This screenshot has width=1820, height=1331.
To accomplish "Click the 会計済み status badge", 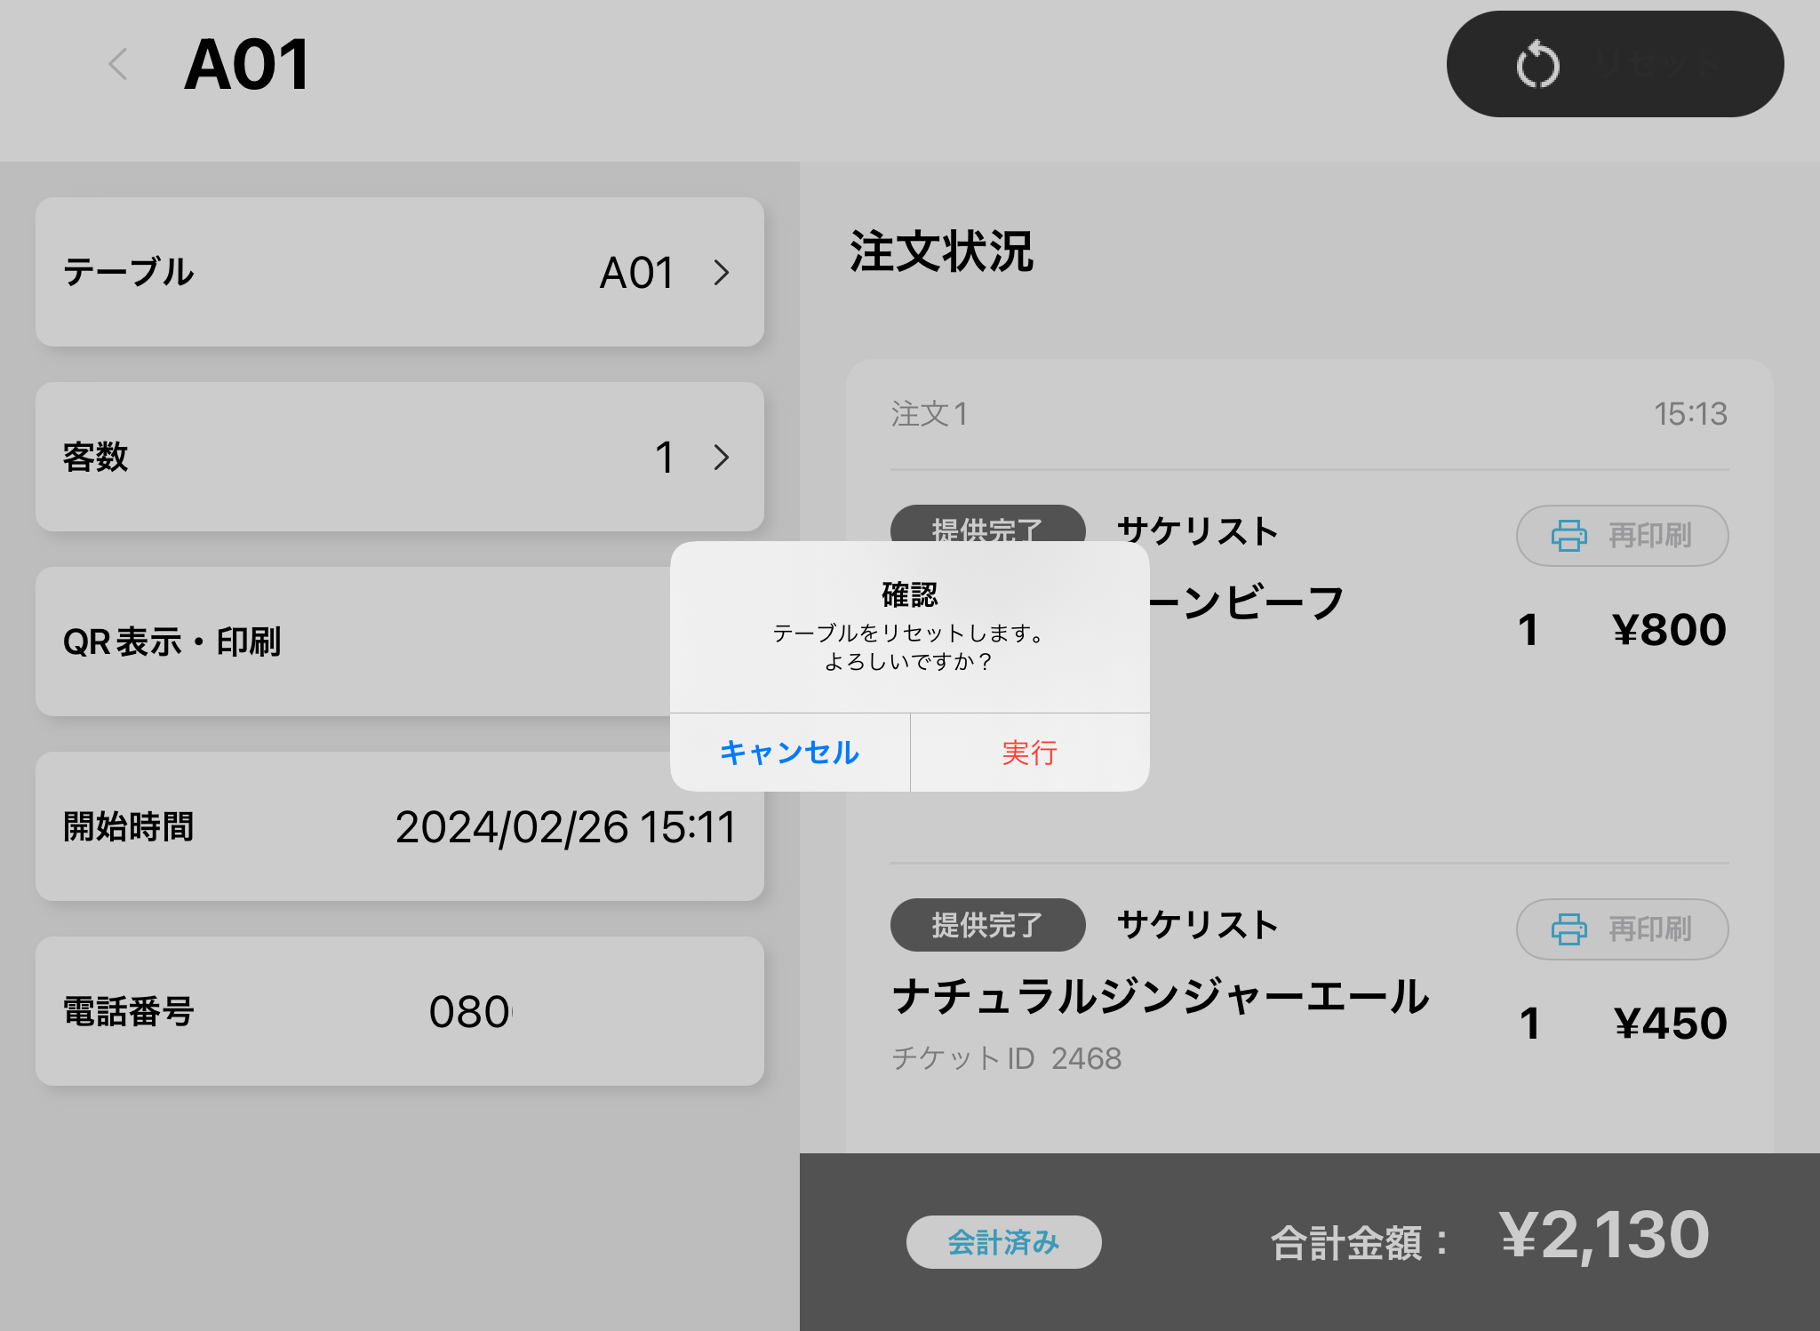I will point(1003,1242).
